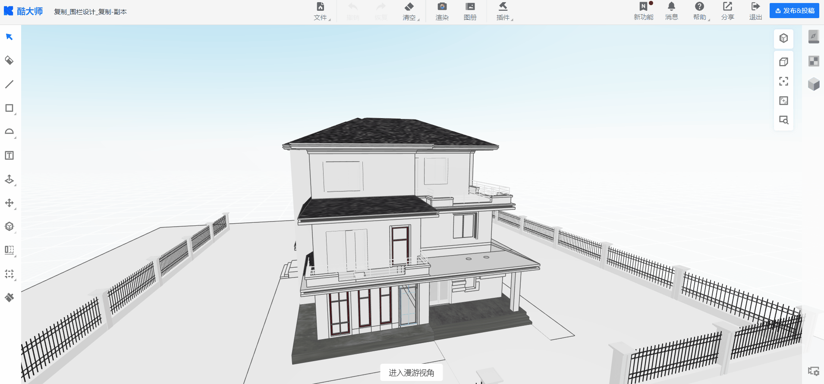
Task: Open the 插件 plugins dropdown
Action: [x=503, y=12]
